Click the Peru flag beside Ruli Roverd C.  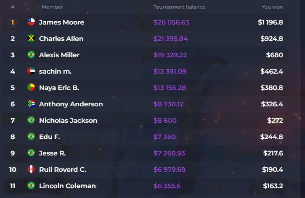click(31, 169)
